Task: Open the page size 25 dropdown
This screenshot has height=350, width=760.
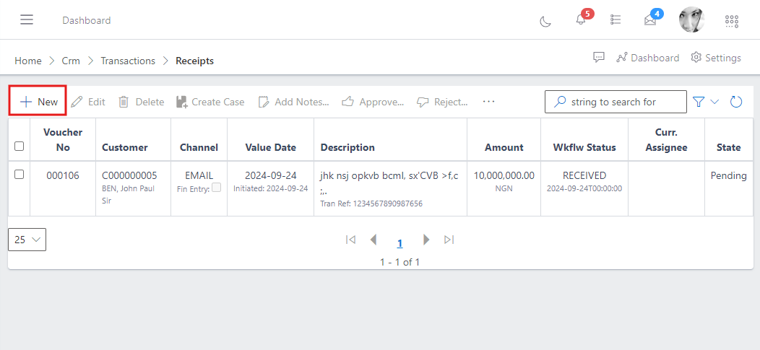Action: [27, 240]
